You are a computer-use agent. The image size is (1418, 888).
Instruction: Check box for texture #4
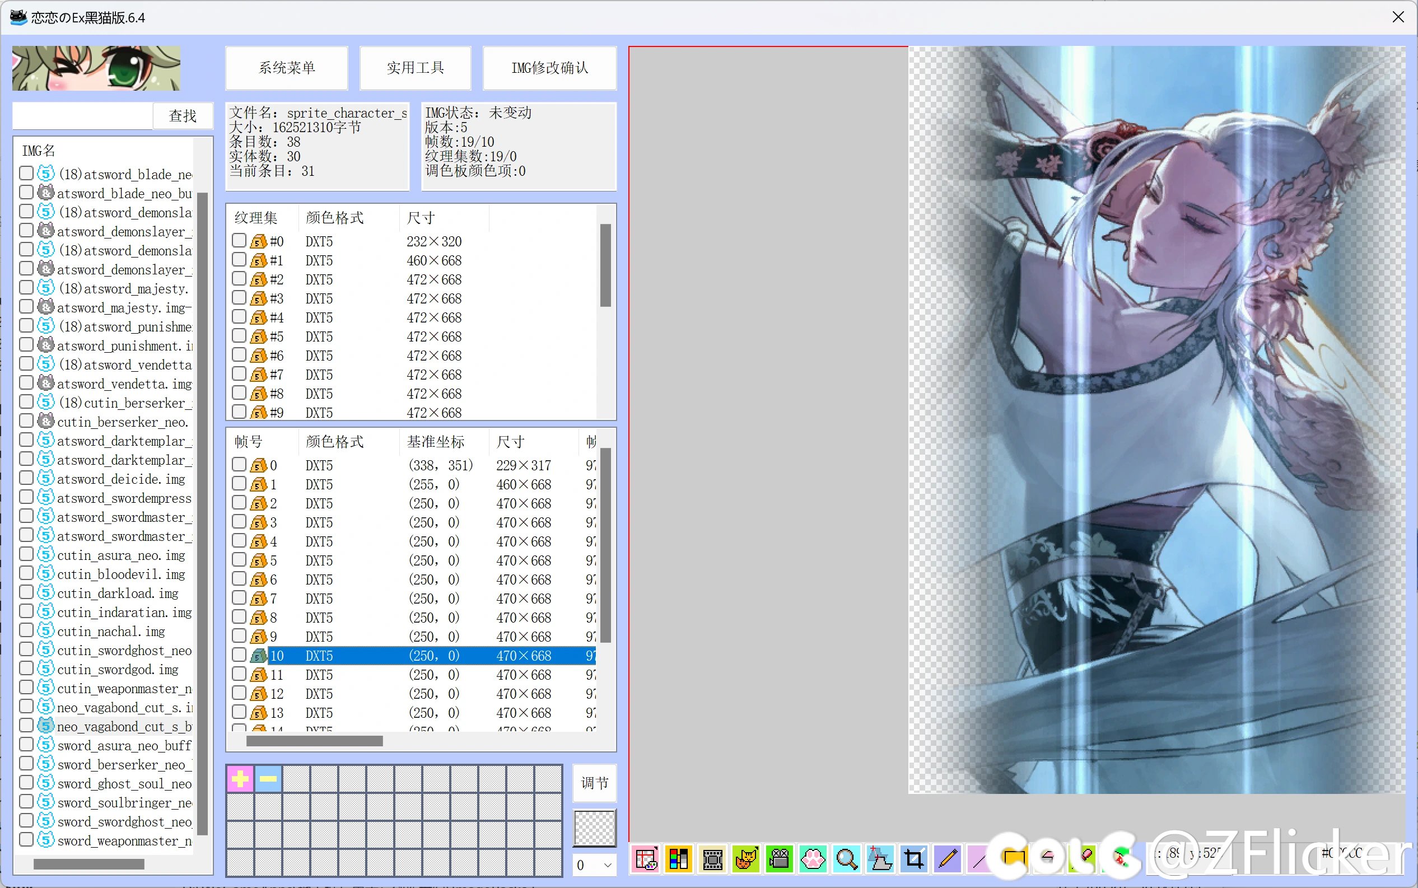(x=239, y=317)
